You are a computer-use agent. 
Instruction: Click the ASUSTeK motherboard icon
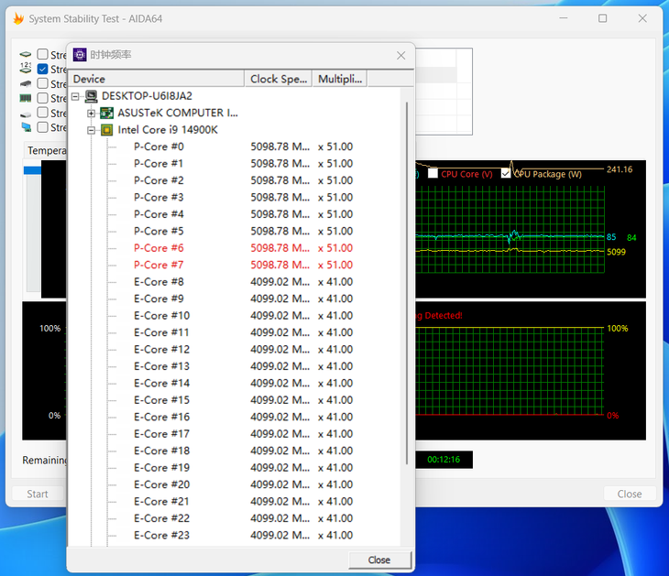[x=106, y=113]
